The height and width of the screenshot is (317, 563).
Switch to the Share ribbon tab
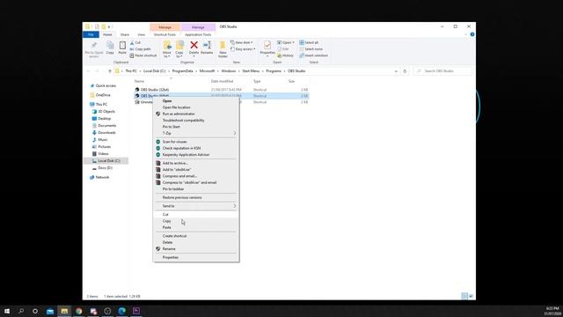click(x=125, y=34)
